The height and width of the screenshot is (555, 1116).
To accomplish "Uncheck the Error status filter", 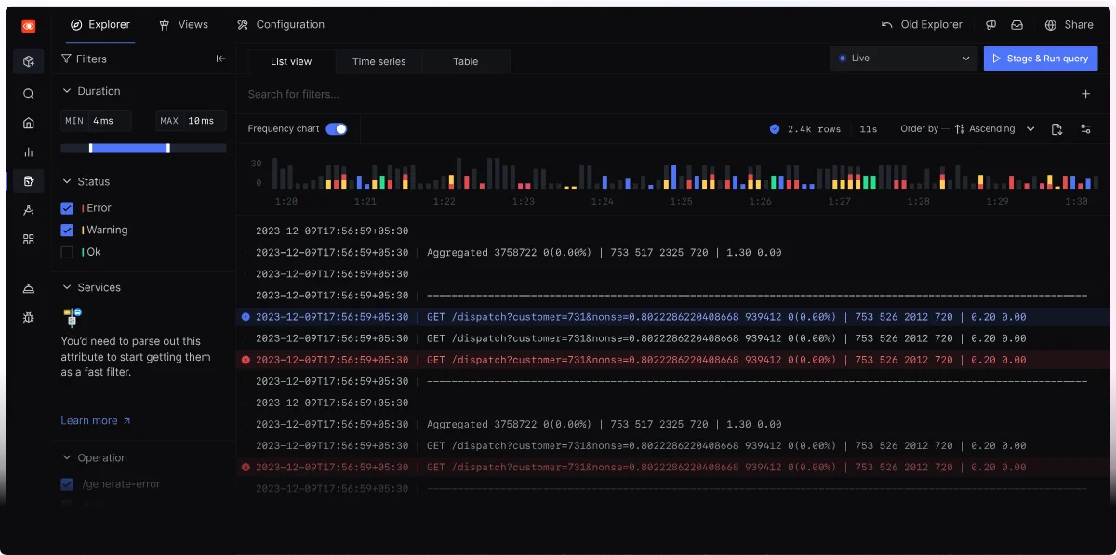I will coord(66,207).
